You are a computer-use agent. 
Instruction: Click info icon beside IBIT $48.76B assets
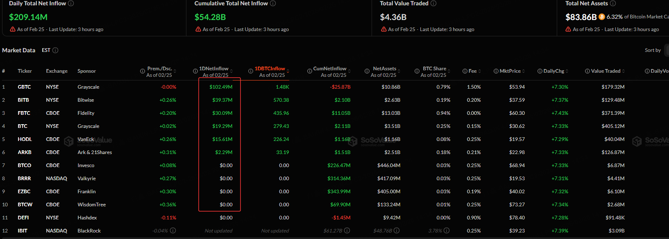[397, 230]
